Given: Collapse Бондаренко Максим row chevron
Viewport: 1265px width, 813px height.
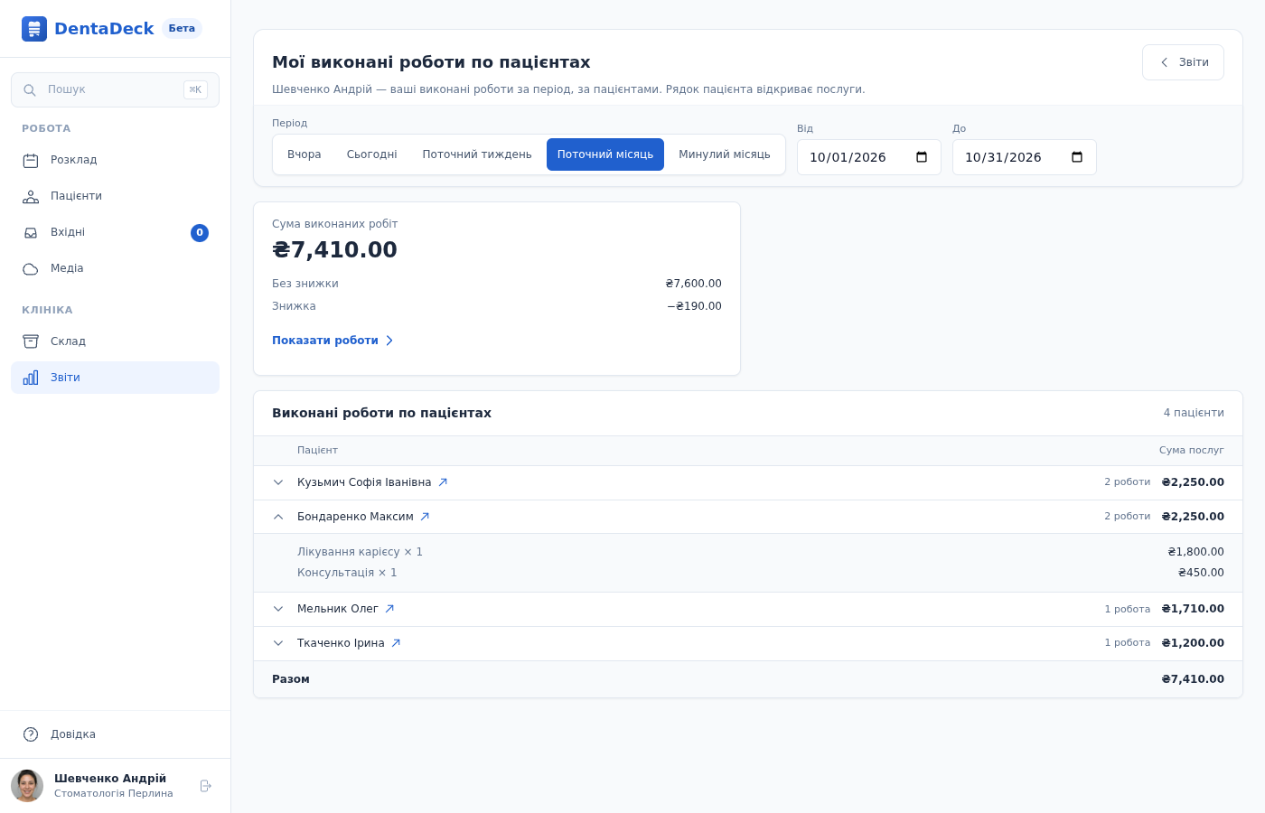Looking at the screenshot, I should click(278, 517).
